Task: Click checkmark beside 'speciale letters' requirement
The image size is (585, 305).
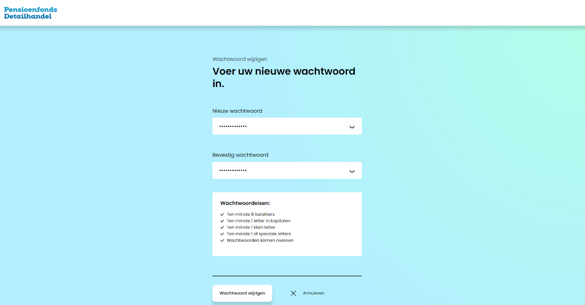Action: click(222, 234)
